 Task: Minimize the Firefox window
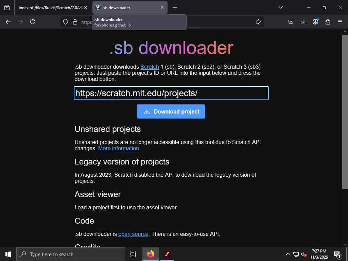[309, 7]
